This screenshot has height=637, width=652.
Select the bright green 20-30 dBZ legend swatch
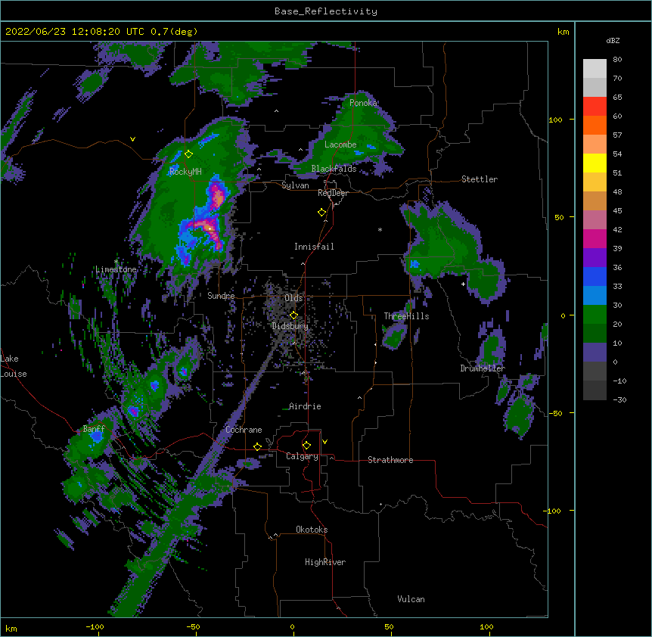click(595, 315)
